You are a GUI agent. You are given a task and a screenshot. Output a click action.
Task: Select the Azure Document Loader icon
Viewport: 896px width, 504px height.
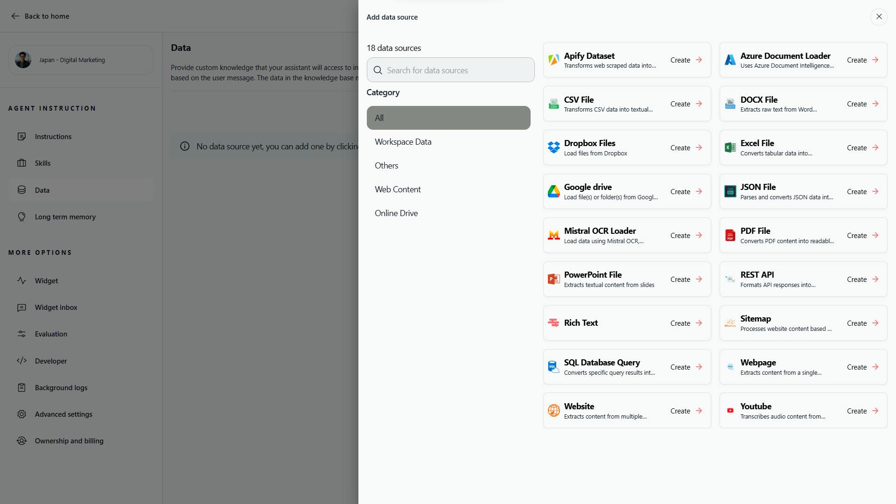click(x=730, y=60)
